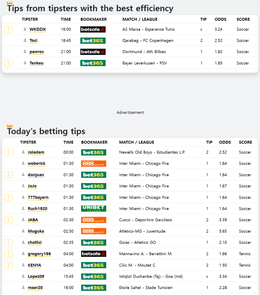Open tipster Lopez09 profile link
This screenshot has width=260, height=295.
click(x=36, y=276)
